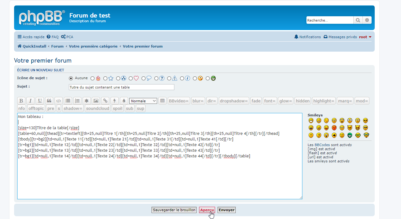The height and width of the screenshot is (219, 401).
Task: Click the Bold formatting button
Action: tap(21, 101)
